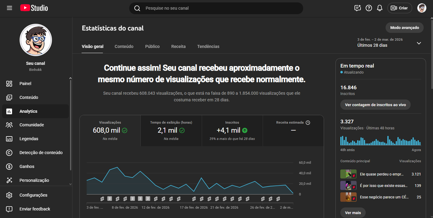
Task: Open the notifications bell
Action: (380, 8)
